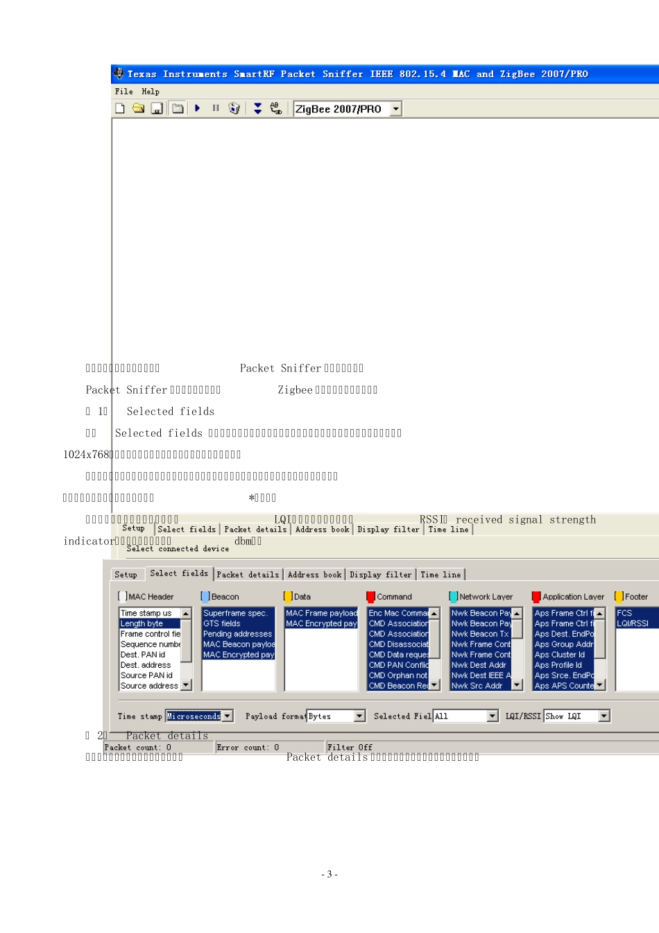Select 'Nwk Beacon Tx' in Network Layer list
Viewport: 659px width, 933px height.
coord(481,634)
